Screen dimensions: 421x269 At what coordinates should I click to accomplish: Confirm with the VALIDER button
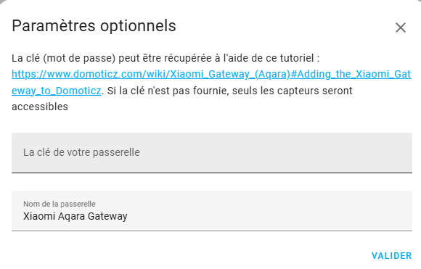pyautogui.click(x=391, y=256)
